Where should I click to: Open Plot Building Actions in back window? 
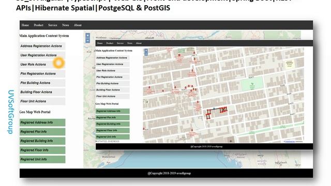42,83
